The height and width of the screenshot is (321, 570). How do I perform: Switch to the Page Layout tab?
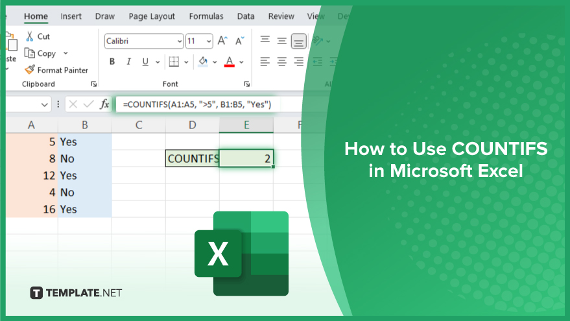pyautogui.click(x=152, y=16)
